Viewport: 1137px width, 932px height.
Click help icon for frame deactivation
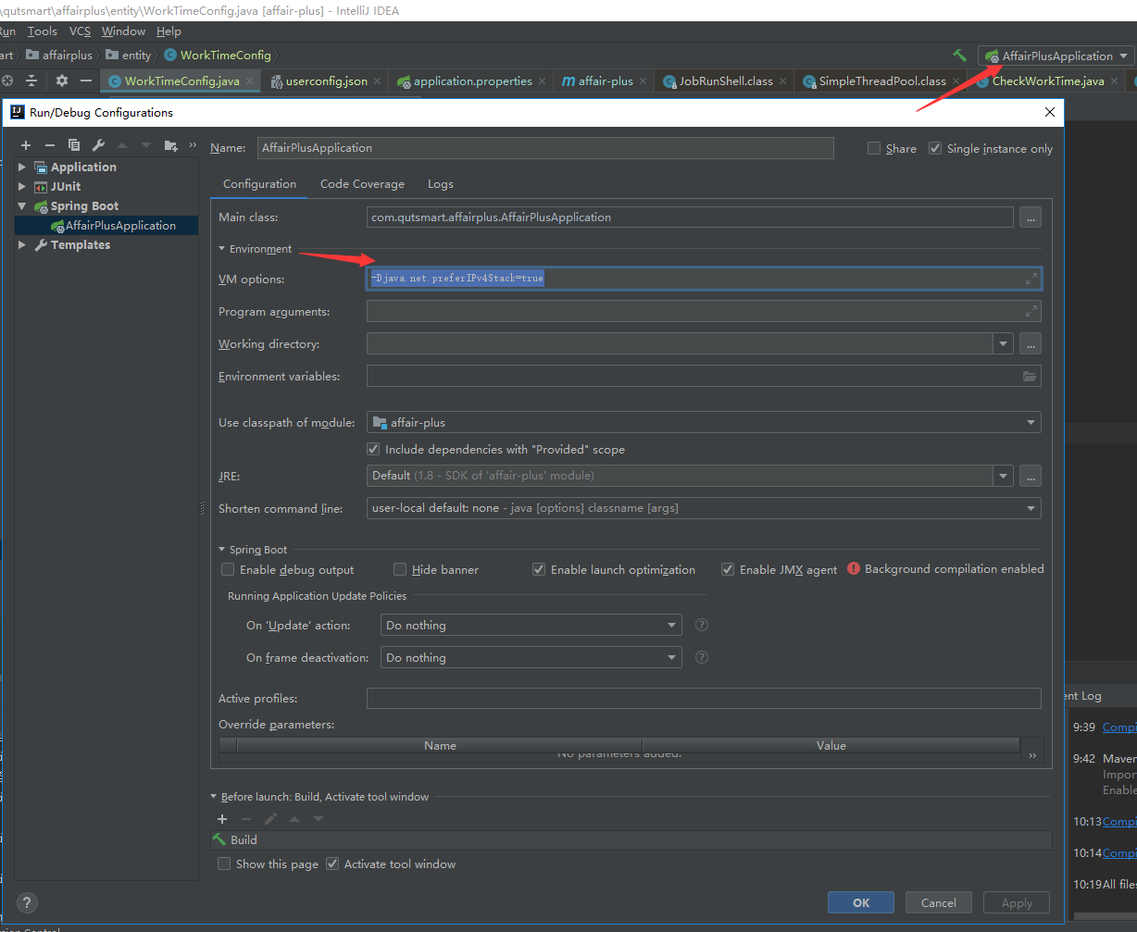[x=702, y=657]
